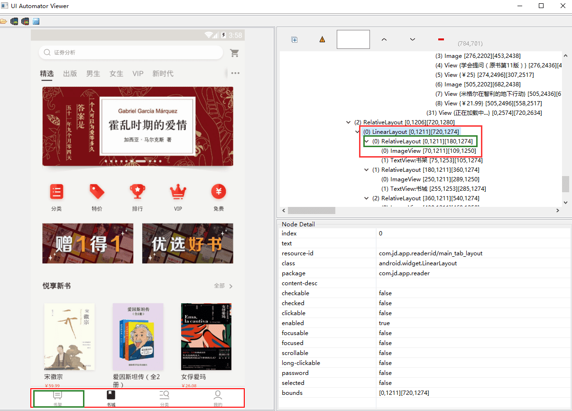Click package value com.jd.app.reader
This screenshot has height=411, width=572.
point(404,273)
